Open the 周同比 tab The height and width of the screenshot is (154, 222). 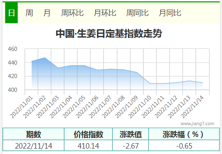click(x=137, y=13)
